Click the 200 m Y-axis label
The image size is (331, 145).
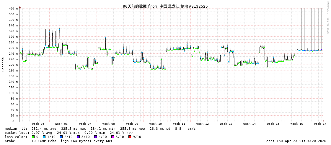click(13, 65)
